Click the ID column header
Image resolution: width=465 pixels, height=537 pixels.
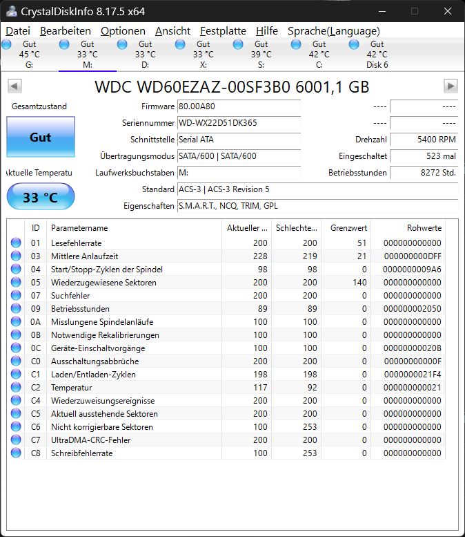point(36,228)
